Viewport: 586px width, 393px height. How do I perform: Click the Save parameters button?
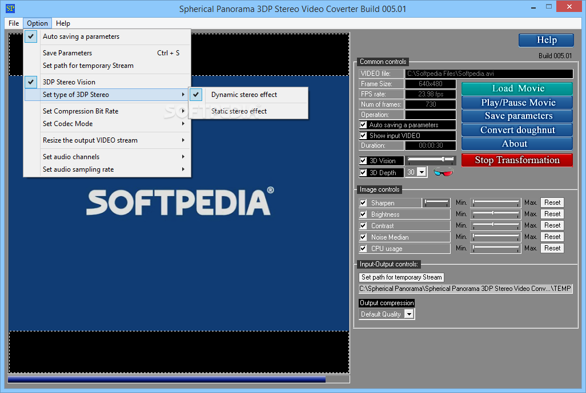517,116
